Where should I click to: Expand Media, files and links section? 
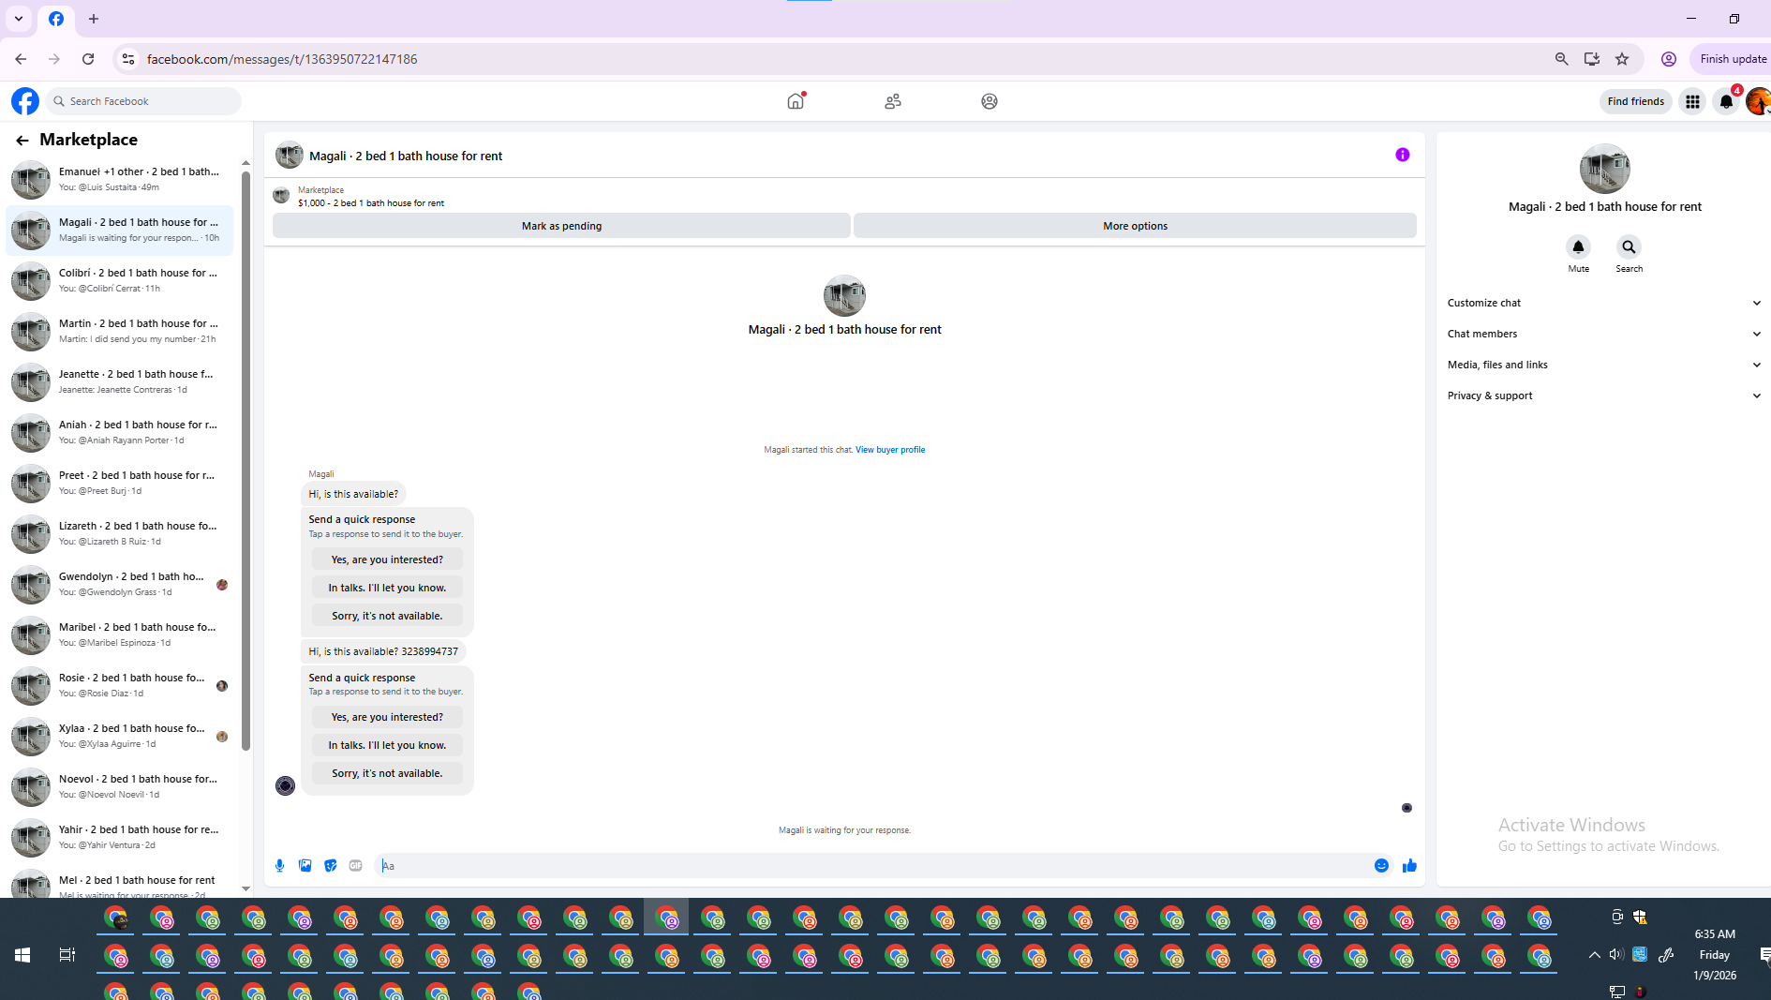(1603, 365)
